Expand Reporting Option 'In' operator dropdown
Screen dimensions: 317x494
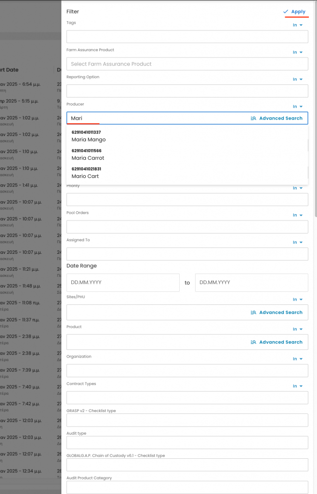tap(298, 80)
